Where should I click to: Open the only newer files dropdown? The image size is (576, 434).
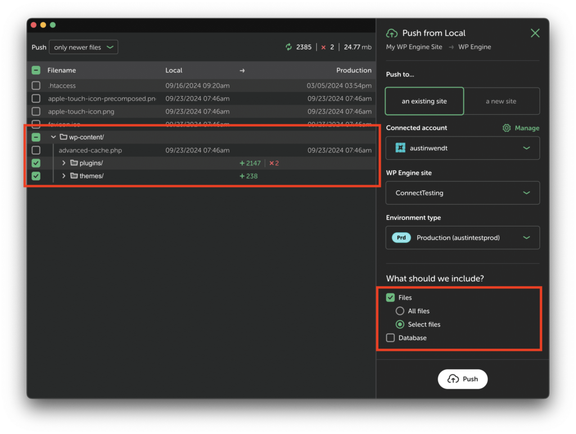pos(83,47)
